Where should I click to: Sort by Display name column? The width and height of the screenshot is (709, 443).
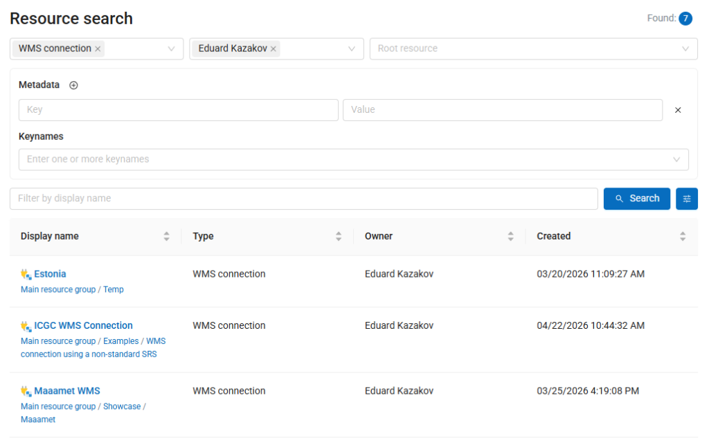(166, 236)
